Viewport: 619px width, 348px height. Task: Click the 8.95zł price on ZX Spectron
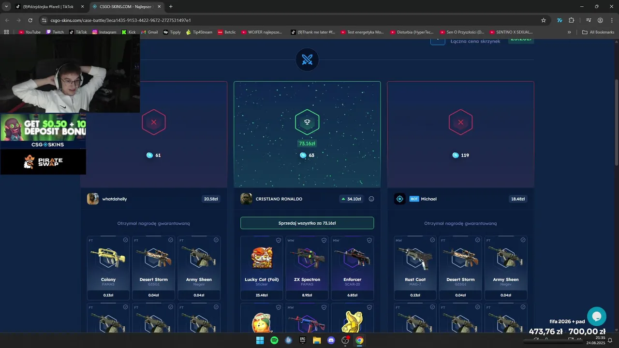307,295
